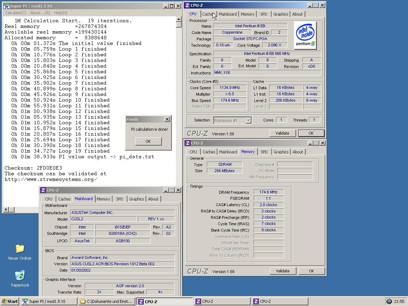Select CPU tab in Memory CPU-Z window
This screenshot has width=408, height=306.
pos(193,152)
